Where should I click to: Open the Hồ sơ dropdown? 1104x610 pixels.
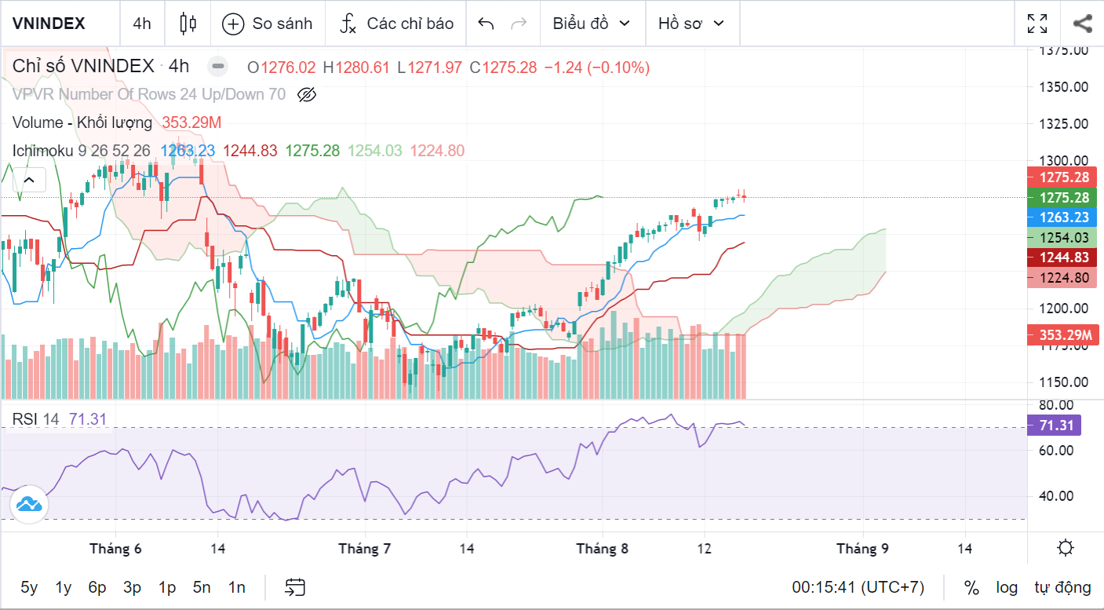pyautogui.click(x=692, y=24)
